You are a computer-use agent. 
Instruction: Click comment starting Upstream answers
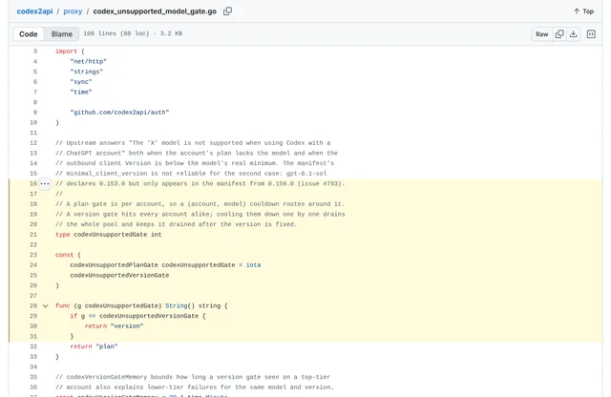(193, 142)
